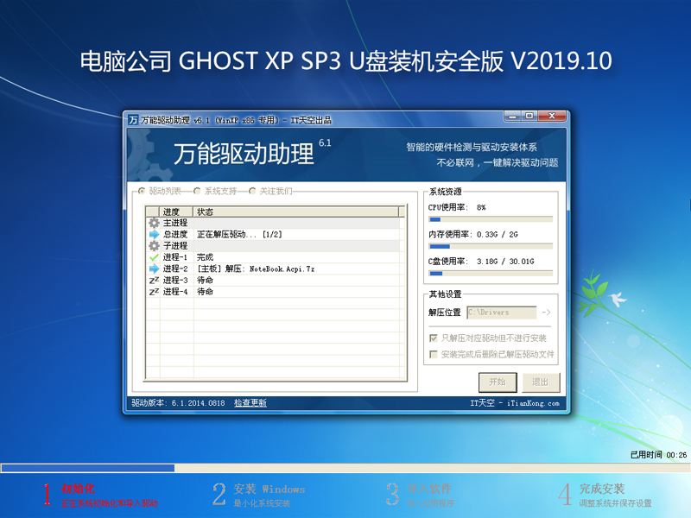Click the green checkmark beside 进程-1

[x=154, y=257]
